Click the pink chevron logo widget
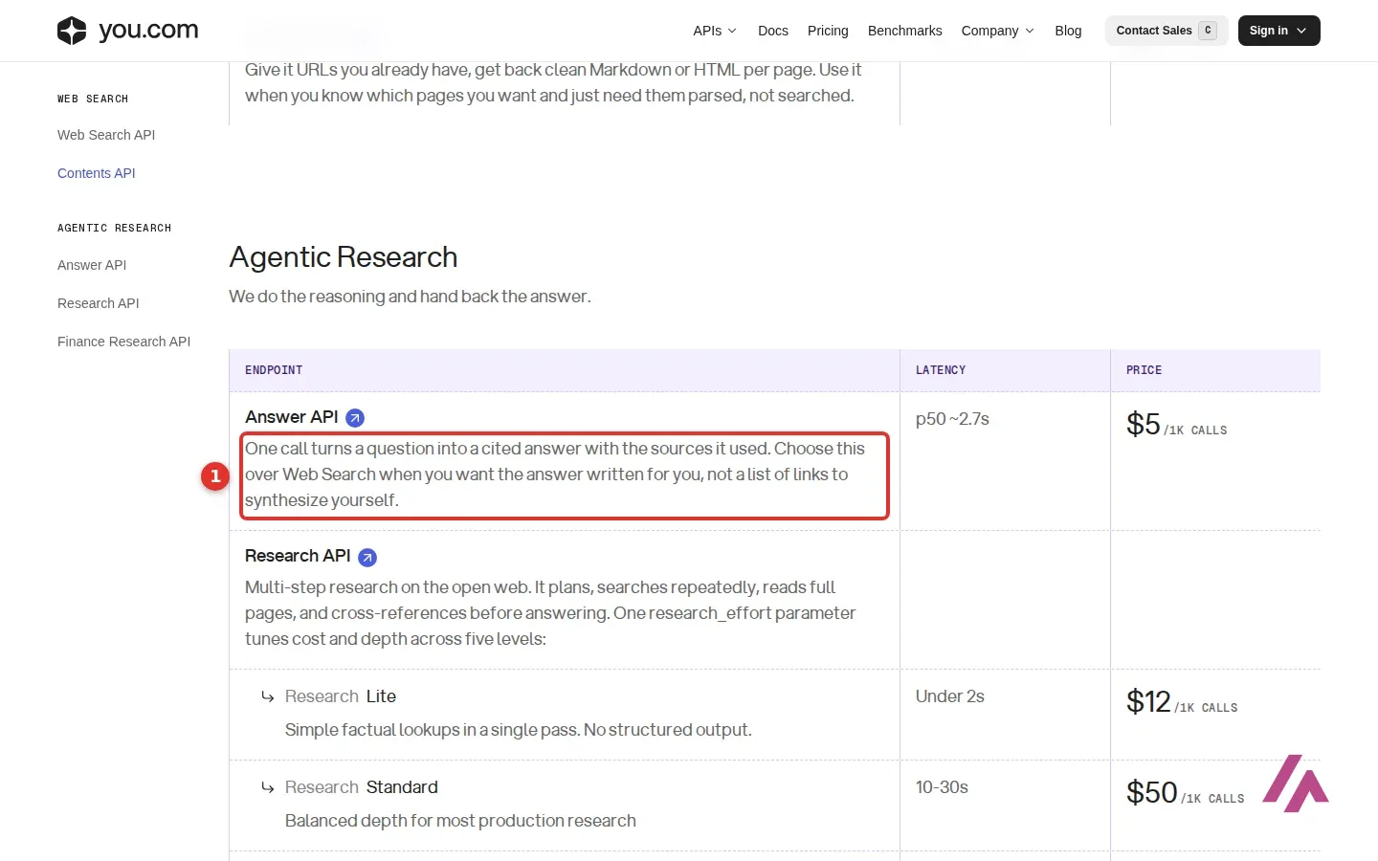Viewport: 1378px width, 861px height. click(x=1296, y=784)
